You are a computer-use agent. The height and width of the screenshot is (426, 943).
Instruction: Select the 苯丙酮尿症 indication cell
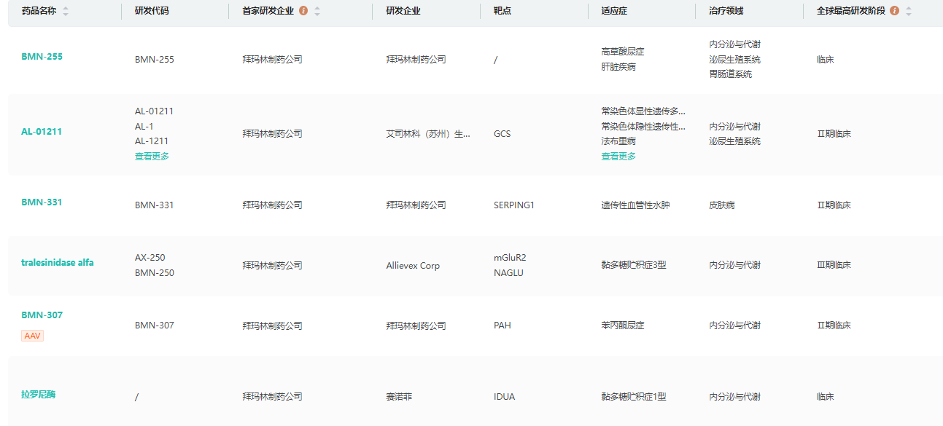coord(623,326)
